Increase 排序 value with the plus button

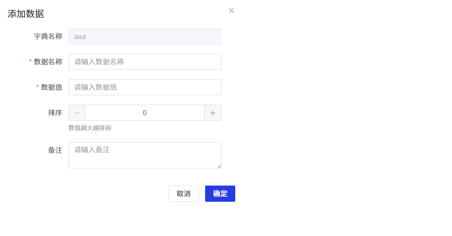point(213,113)
